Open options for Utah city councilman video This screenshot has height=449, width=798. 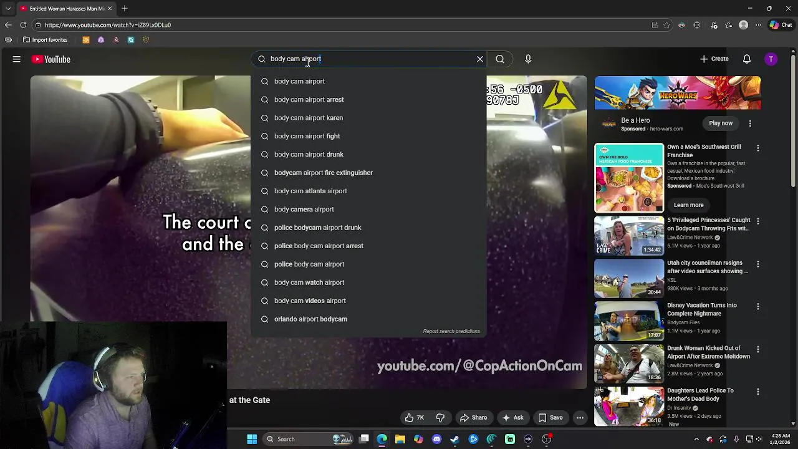[x=758, y=264]
